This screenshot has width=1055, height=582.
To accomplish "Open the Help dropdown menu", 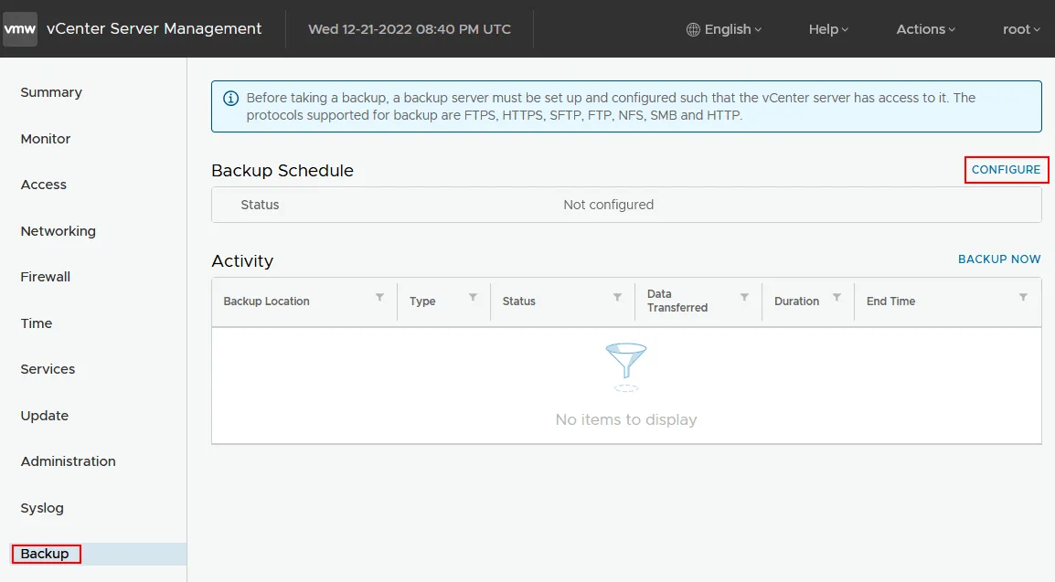I will [x=828, y=29].
